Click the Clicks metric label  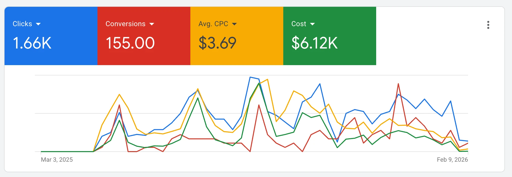click(22, 24)
